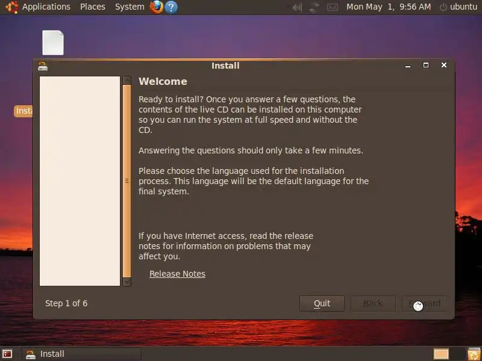Click the language list scroll down arrow

(x=127, y=282)
